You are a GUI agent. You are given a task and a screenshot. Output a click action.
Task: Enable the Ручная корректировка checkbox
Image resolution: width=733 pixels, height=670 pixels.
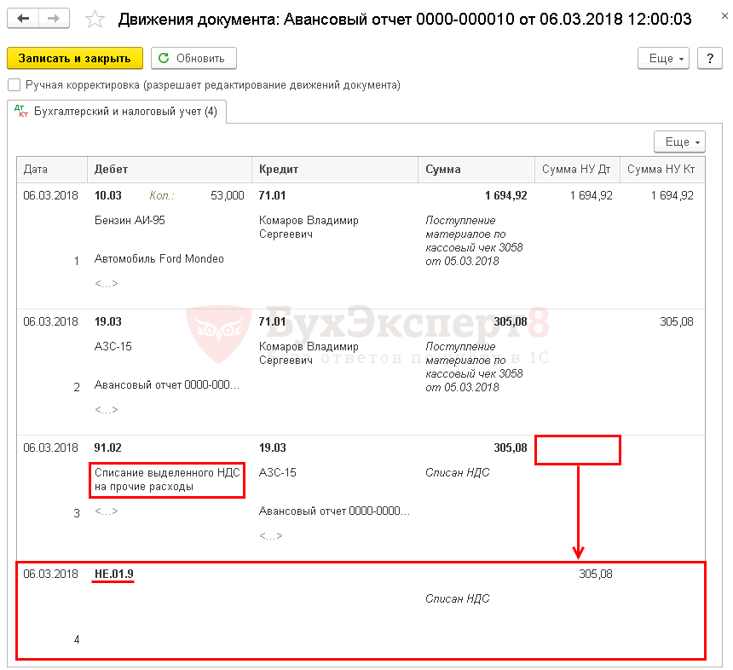tap(14, 85)
